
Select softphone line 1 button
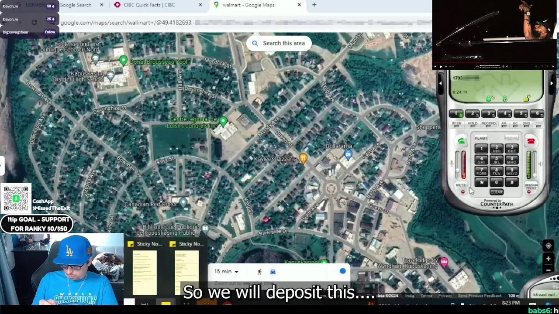tap(456, 113)
